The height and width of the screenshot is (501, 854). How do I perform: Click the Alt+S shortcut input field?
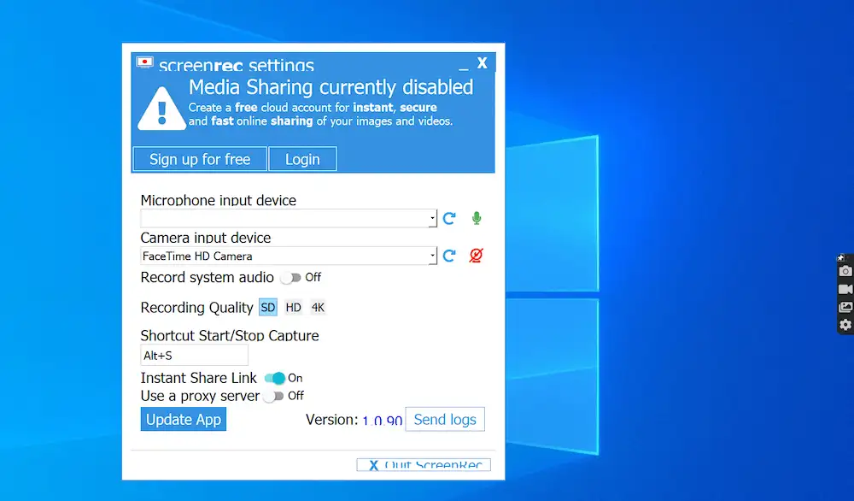click(195, 356)
